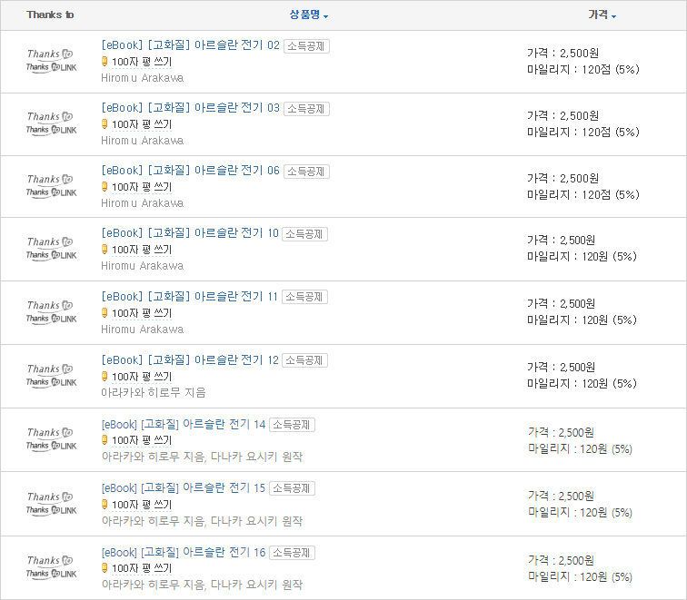Click 마일리지 120점 (5%) for 아르슬란 전기 03
This screenshot has width=687, height=600.
[x=583, y=132]
